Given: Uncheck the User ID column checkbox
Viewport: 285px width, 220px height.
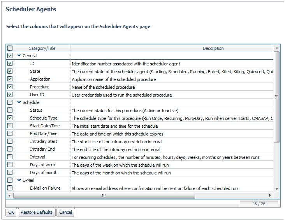Looking at the screenshot, I should click(10, 95).
